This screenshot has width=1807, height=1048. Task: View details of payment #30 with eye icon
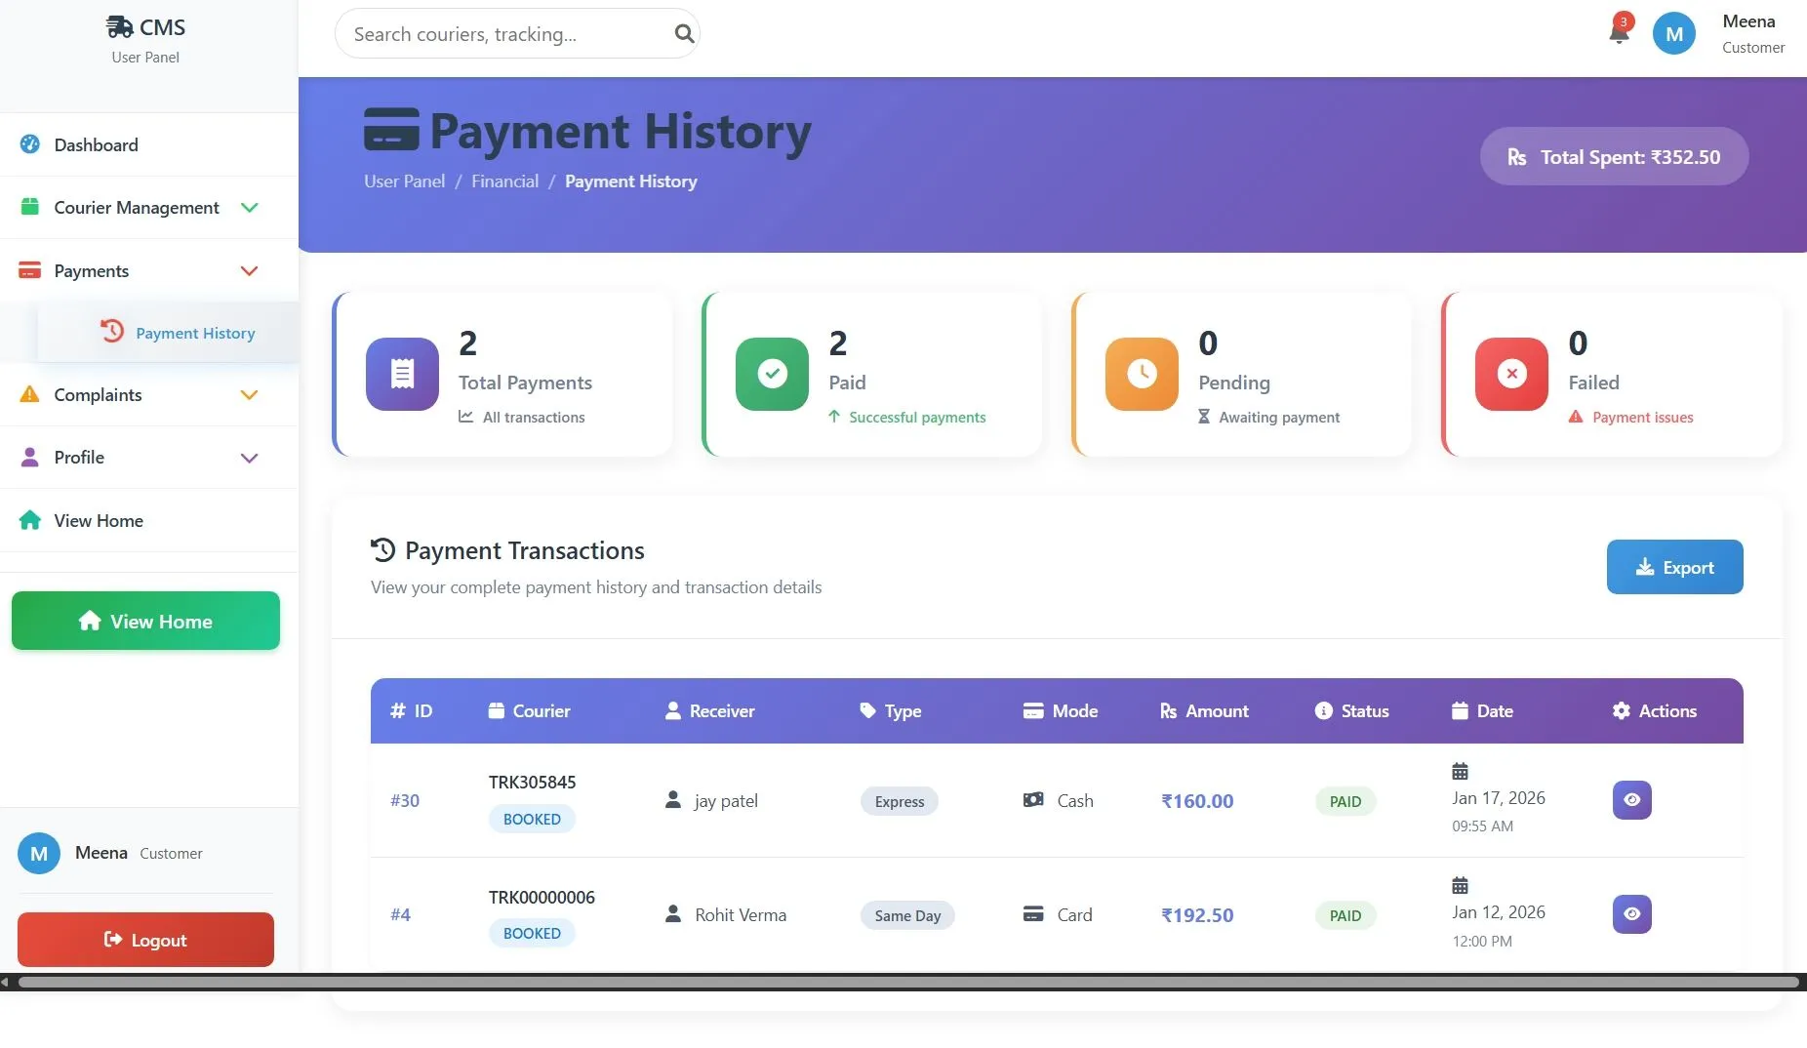[x=1631, y=800]
